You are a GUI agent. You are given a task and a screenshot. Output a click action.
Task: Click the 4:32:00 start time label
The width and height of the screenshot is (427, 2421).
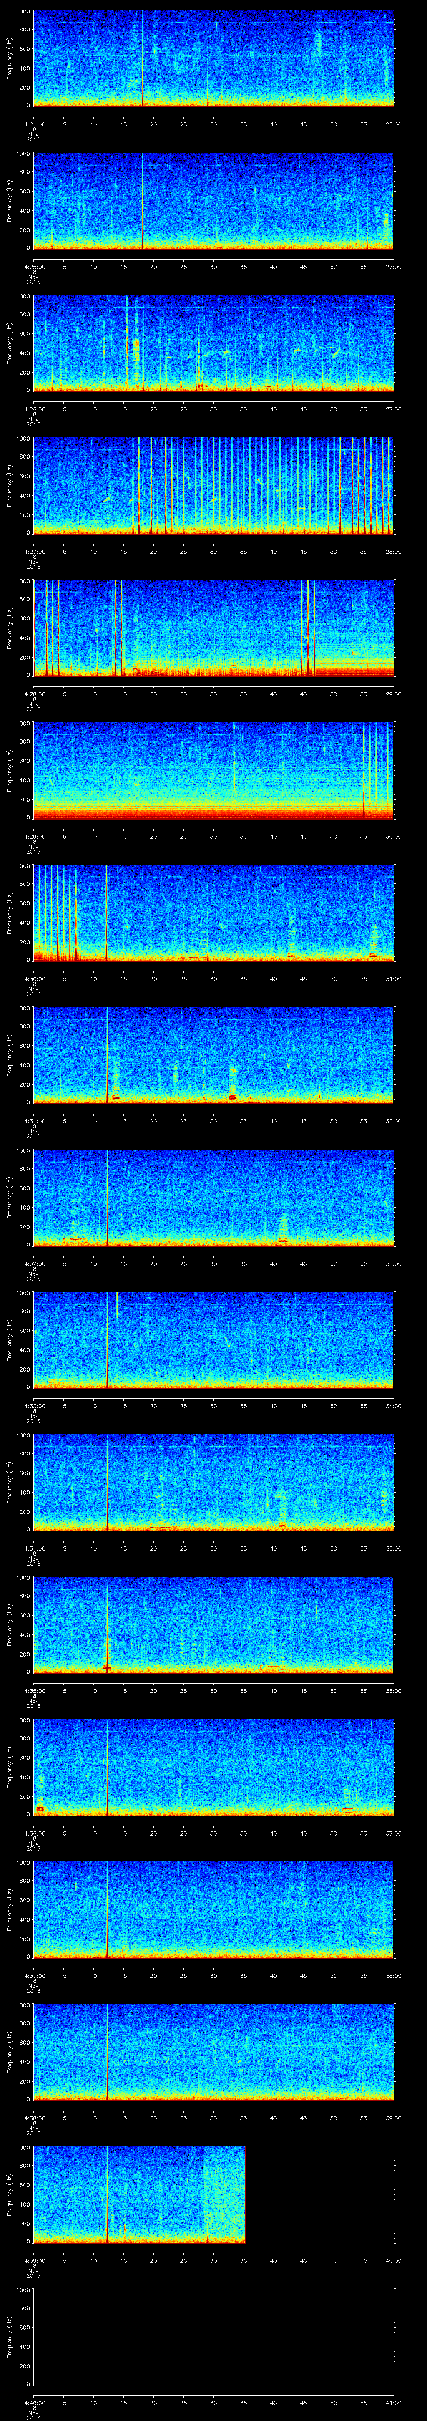(x=34, y=1263)
